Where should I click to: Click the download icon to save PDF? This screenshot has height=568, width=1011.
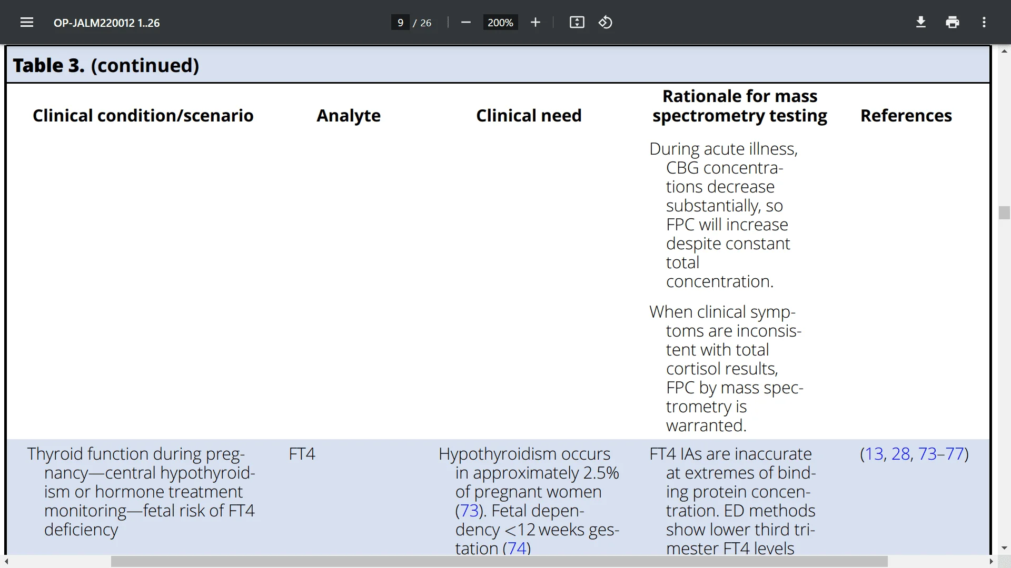point(921,22)
